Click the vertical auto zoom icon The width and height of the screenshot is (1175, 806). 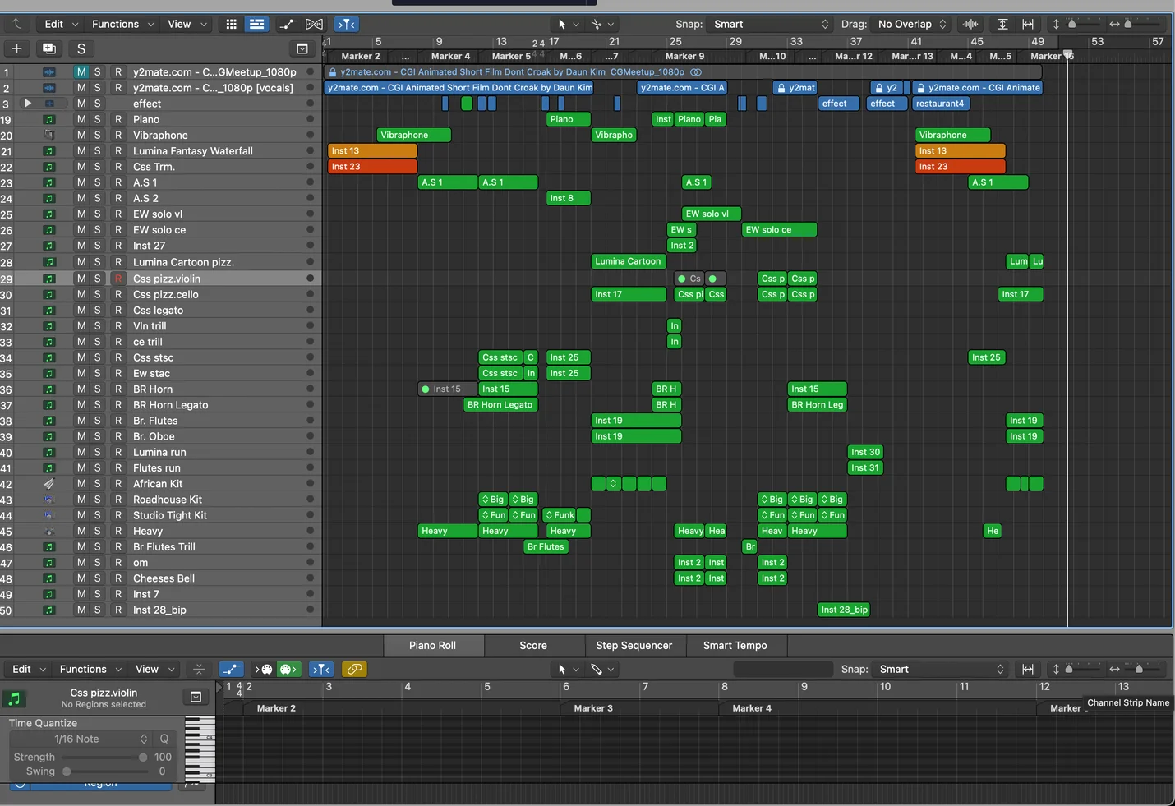point(1002,24)
